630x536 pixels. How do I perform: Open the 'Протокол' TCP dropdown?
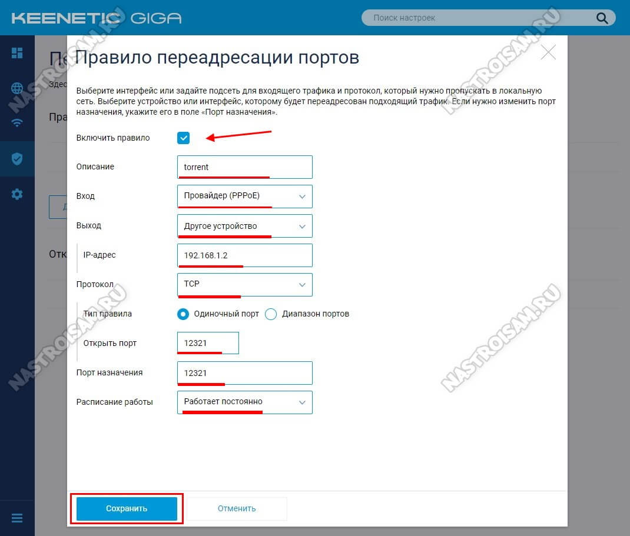245,285
